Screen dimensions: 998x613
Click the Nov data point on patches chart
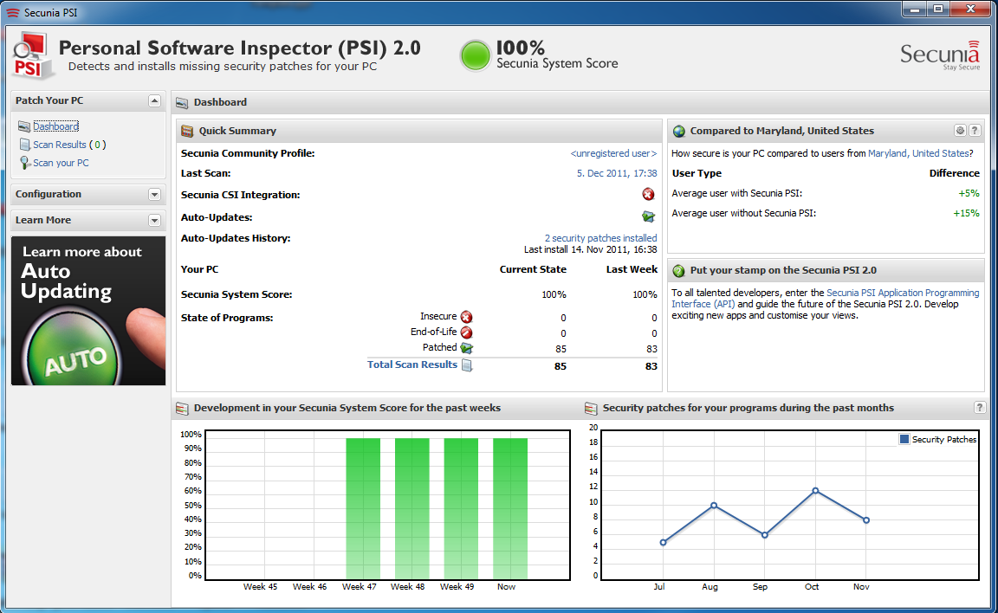866,520
